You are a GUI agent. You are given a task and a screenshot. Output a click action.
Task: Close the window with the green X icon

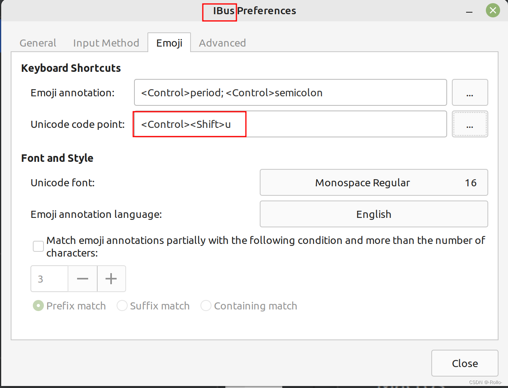493,11
